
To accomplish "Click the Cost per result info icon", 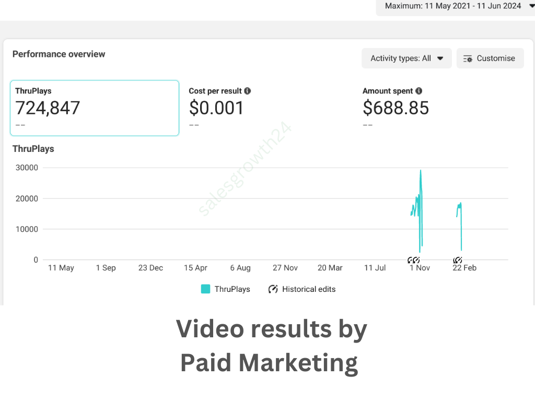I will pos(248,91).
